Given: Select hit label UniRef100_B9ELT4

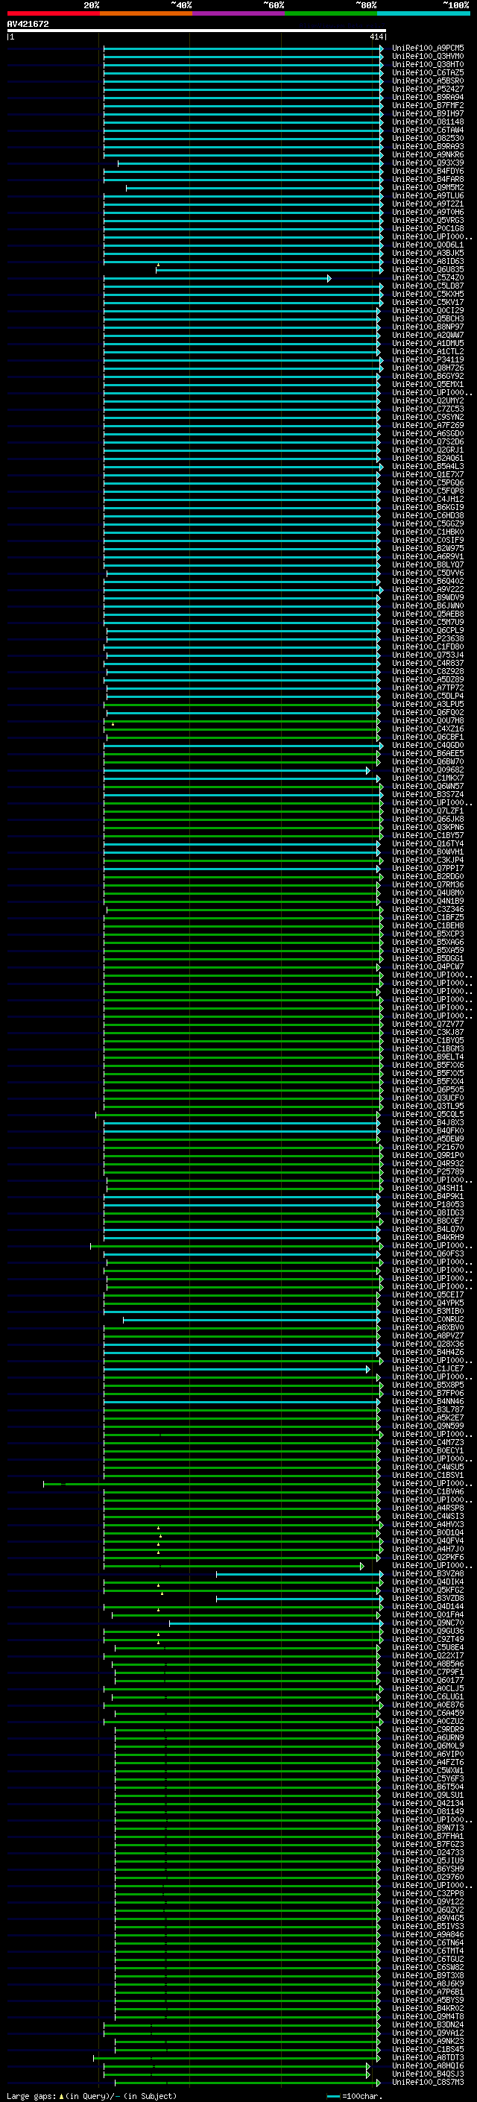Looking at the screenshot, I should 428,1057.
